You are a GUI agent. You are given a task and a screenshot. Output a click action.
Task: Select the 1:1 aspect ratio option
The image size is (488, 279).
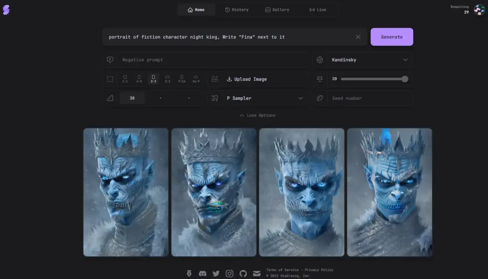125,79
